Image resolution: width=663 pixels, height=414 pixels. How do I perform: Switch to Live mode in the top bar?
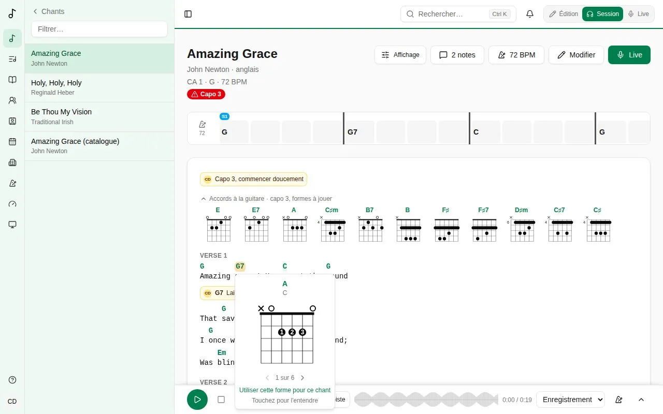pos(638,14)
